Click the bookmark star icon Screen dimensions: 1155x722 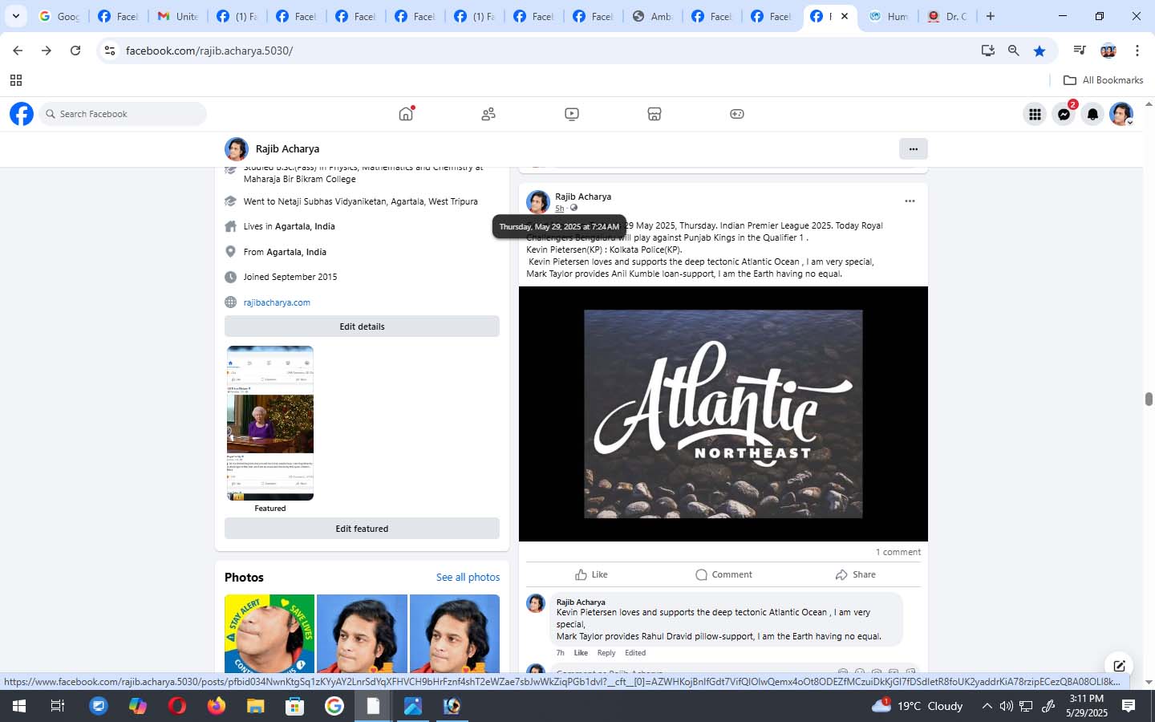1039,51
